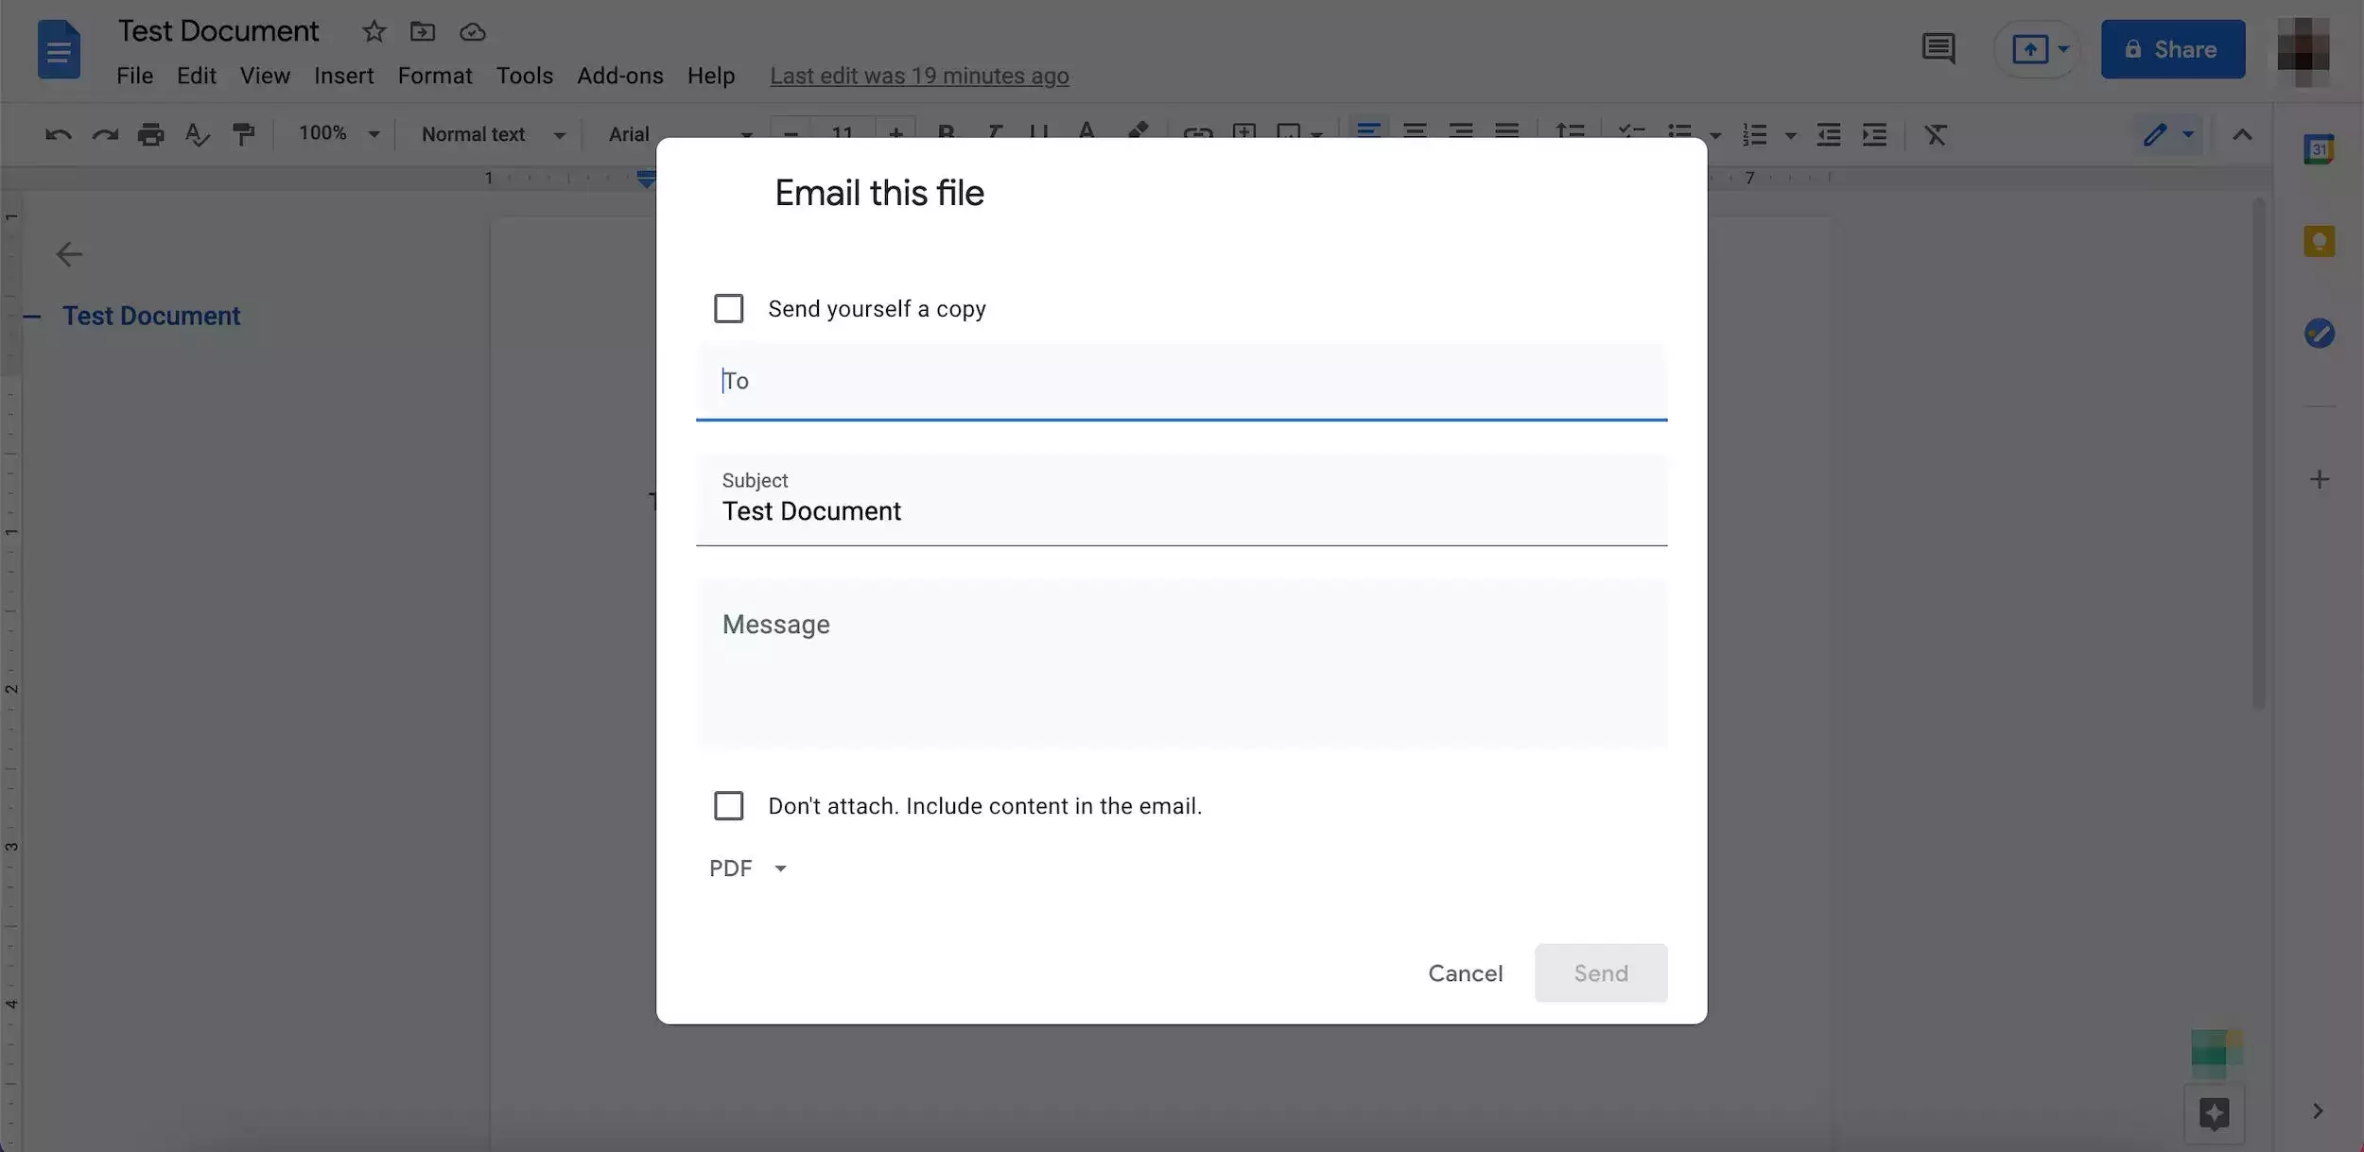This screenshot has height=1152, width=2364.
Task: Open Last edit was 19 minutes ago
Action: coord(919,76)
